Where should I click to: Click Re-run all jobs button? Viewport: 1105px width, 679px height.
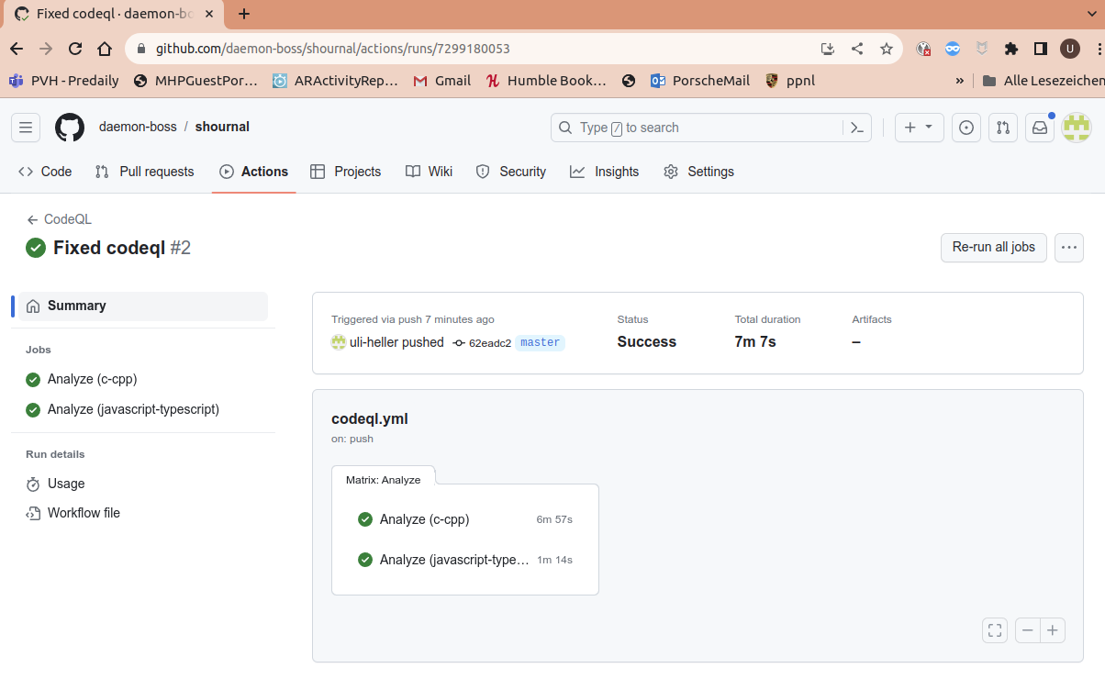tap(993, 248)
